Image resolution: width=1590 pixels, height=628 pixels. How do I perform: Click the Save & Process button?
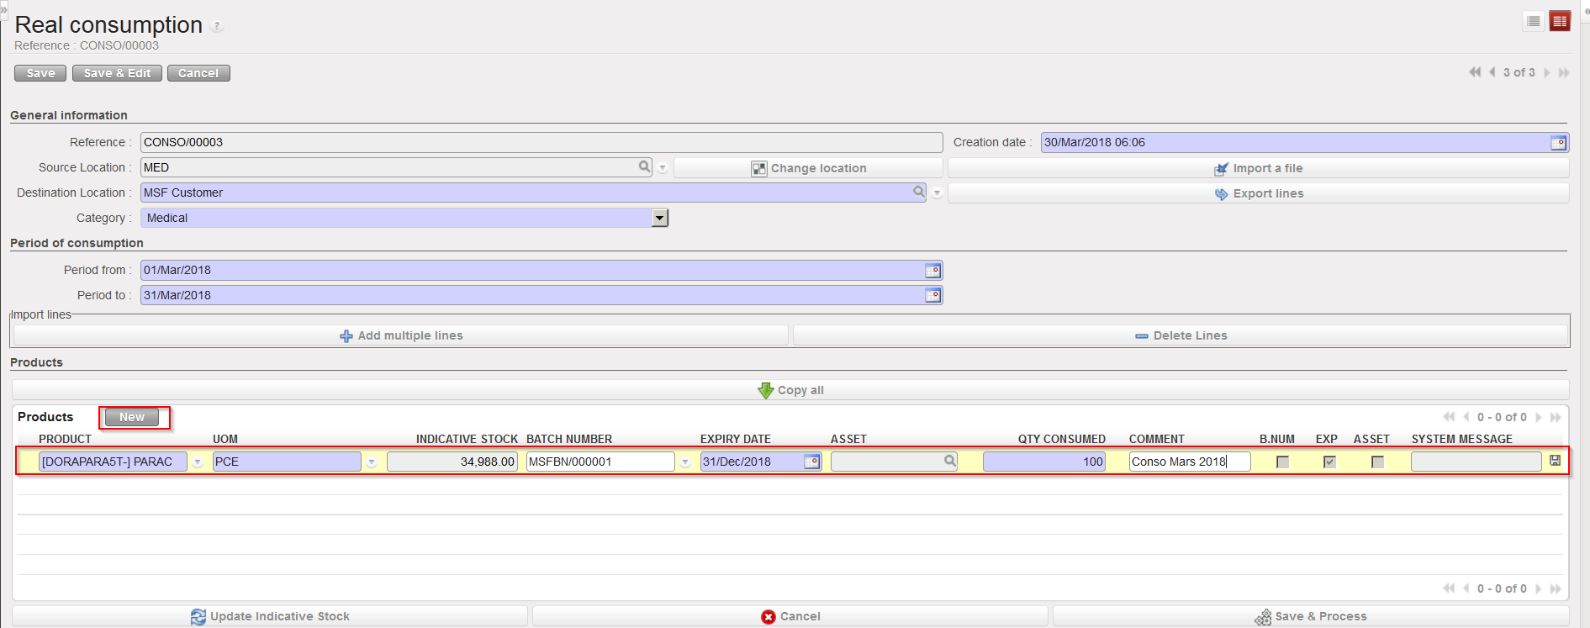1310,616
